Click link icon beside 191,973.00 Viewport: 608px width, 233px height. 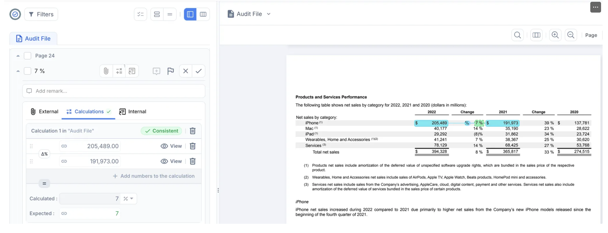pyautogui.click(x=64, y=161)
